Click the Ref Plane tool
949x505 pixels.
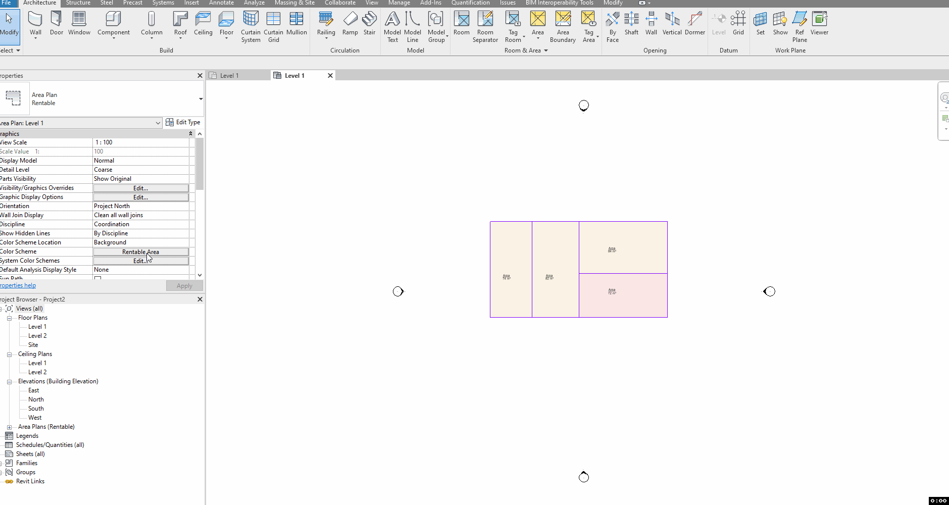[x=799, y=25]
